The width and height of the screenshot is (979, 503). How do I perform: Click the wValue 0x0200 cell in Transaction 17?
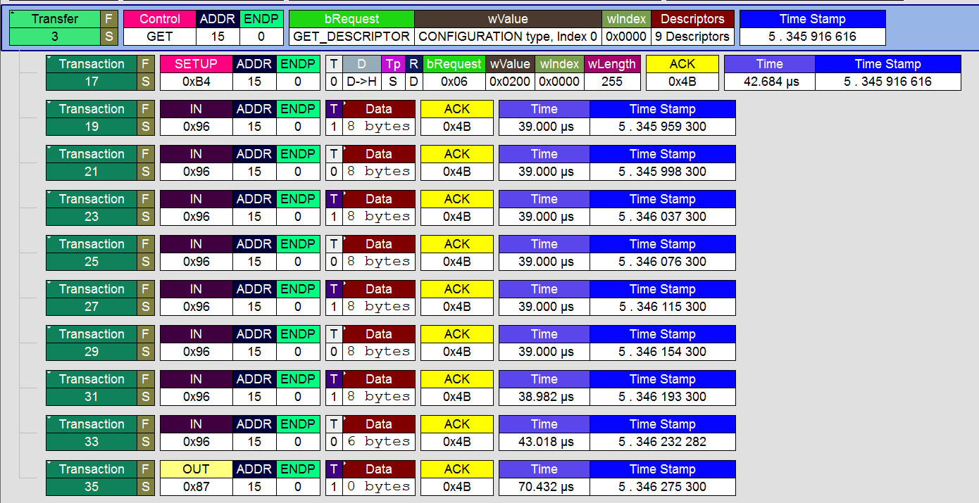[510, 72]
